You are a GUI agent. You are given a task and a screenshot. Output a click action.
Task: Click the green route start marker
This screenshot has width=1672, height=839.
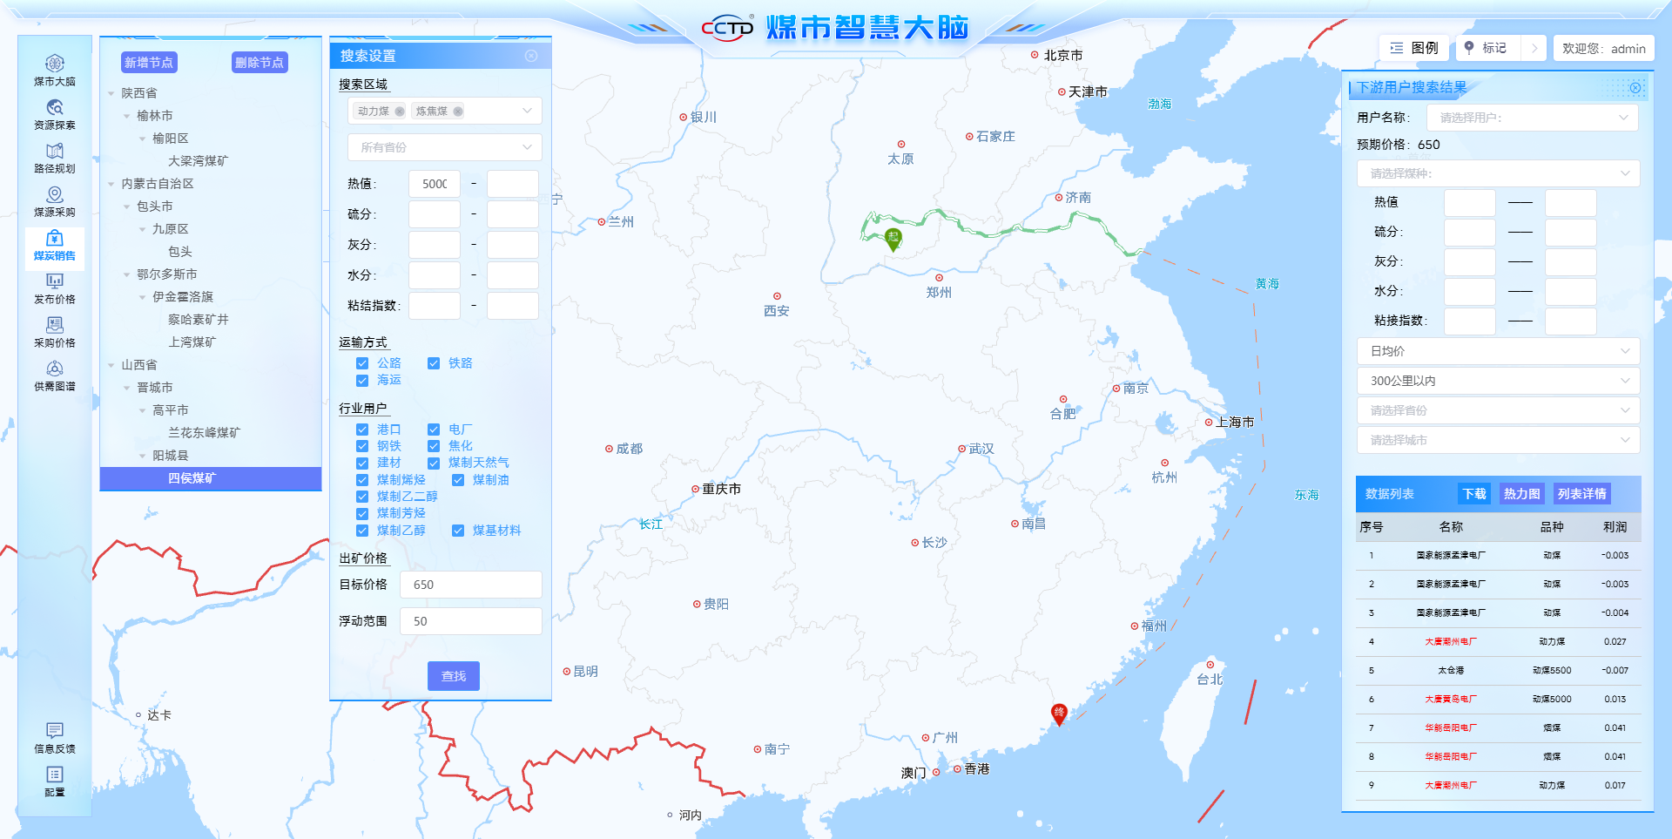pyautogui.click(x=893, y=238)
